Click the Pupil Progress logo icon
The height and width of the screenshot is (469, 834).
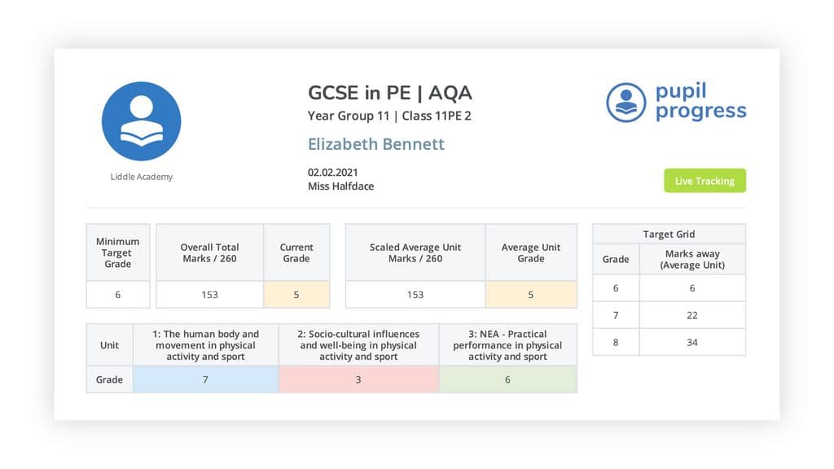pyautogui.click(x=626, y=102)
